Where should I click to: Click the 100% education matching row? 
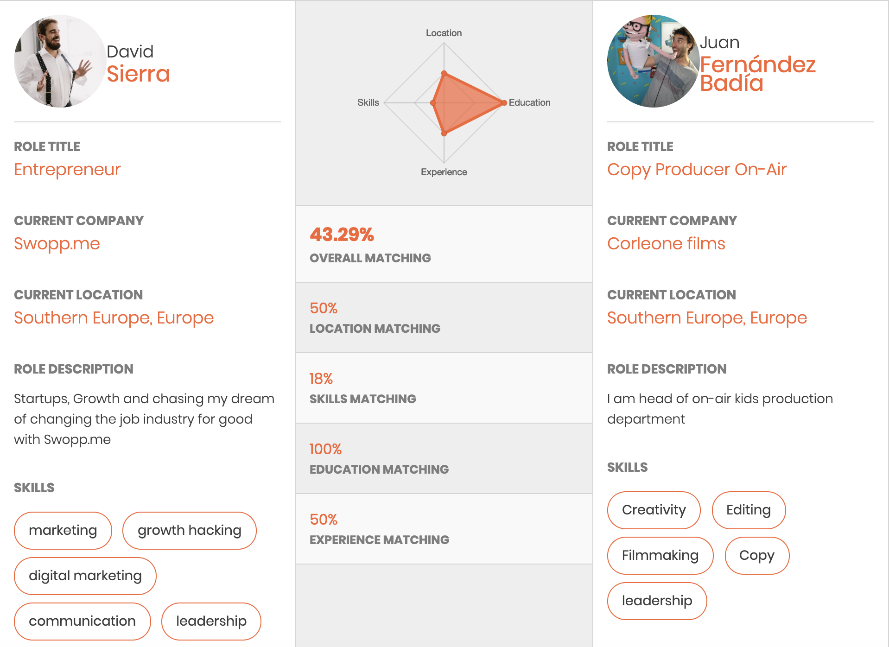click(x=444, y=458)
